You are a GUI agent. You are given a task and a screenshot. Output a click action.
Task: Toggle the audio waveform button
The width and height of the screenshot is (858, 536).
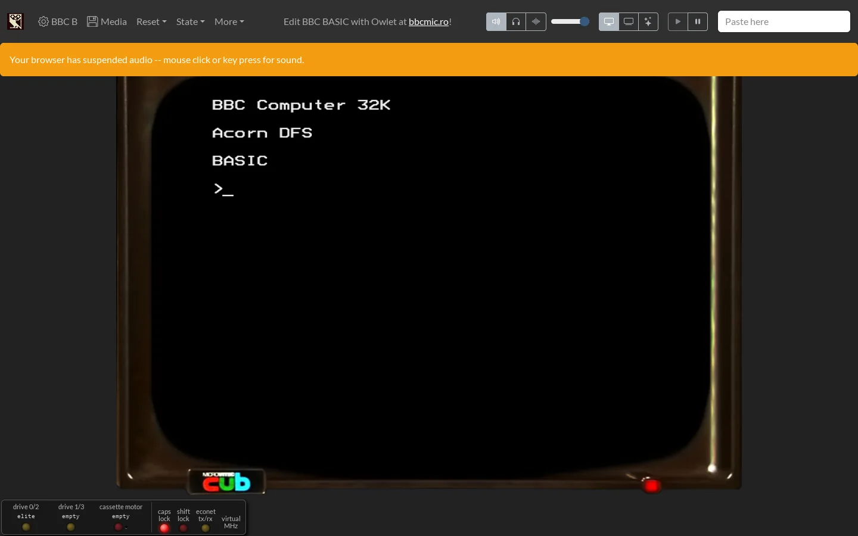click(x=536, y=21)
